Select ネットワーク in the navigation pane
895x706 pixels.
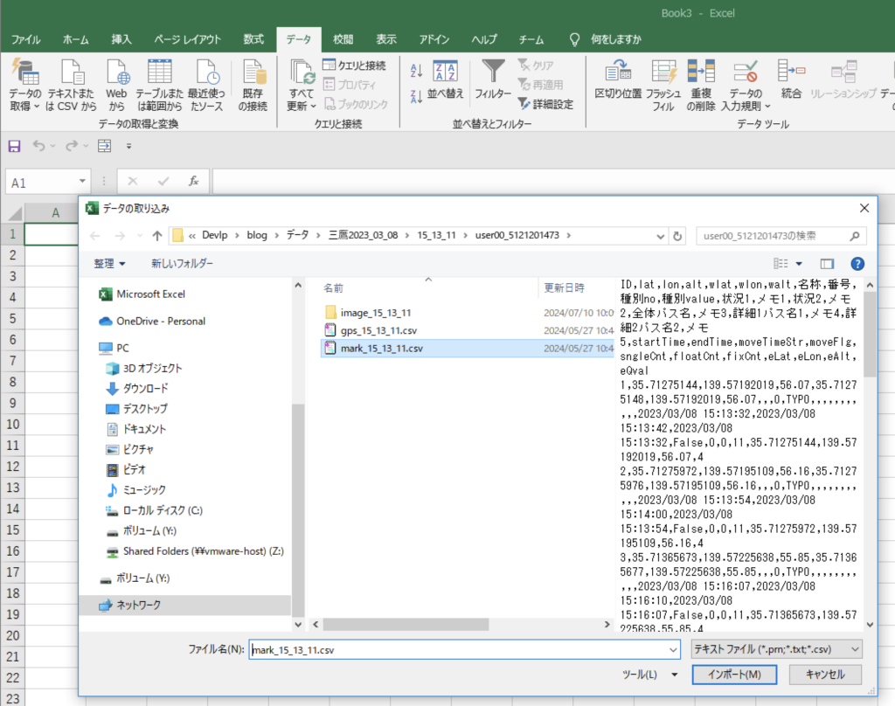tap(138, 605)
